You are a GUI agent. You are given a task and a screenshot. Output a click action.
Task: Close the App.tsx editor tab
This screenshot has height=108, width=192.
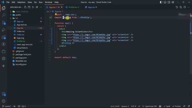point(62,7)
